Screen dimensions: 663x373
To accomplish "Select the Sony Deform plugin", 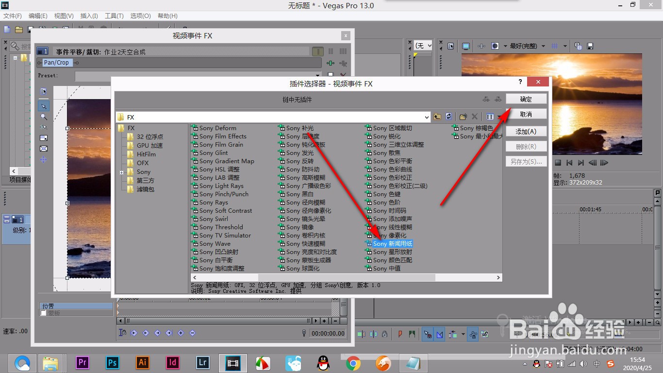I will (x=214, y=128).
